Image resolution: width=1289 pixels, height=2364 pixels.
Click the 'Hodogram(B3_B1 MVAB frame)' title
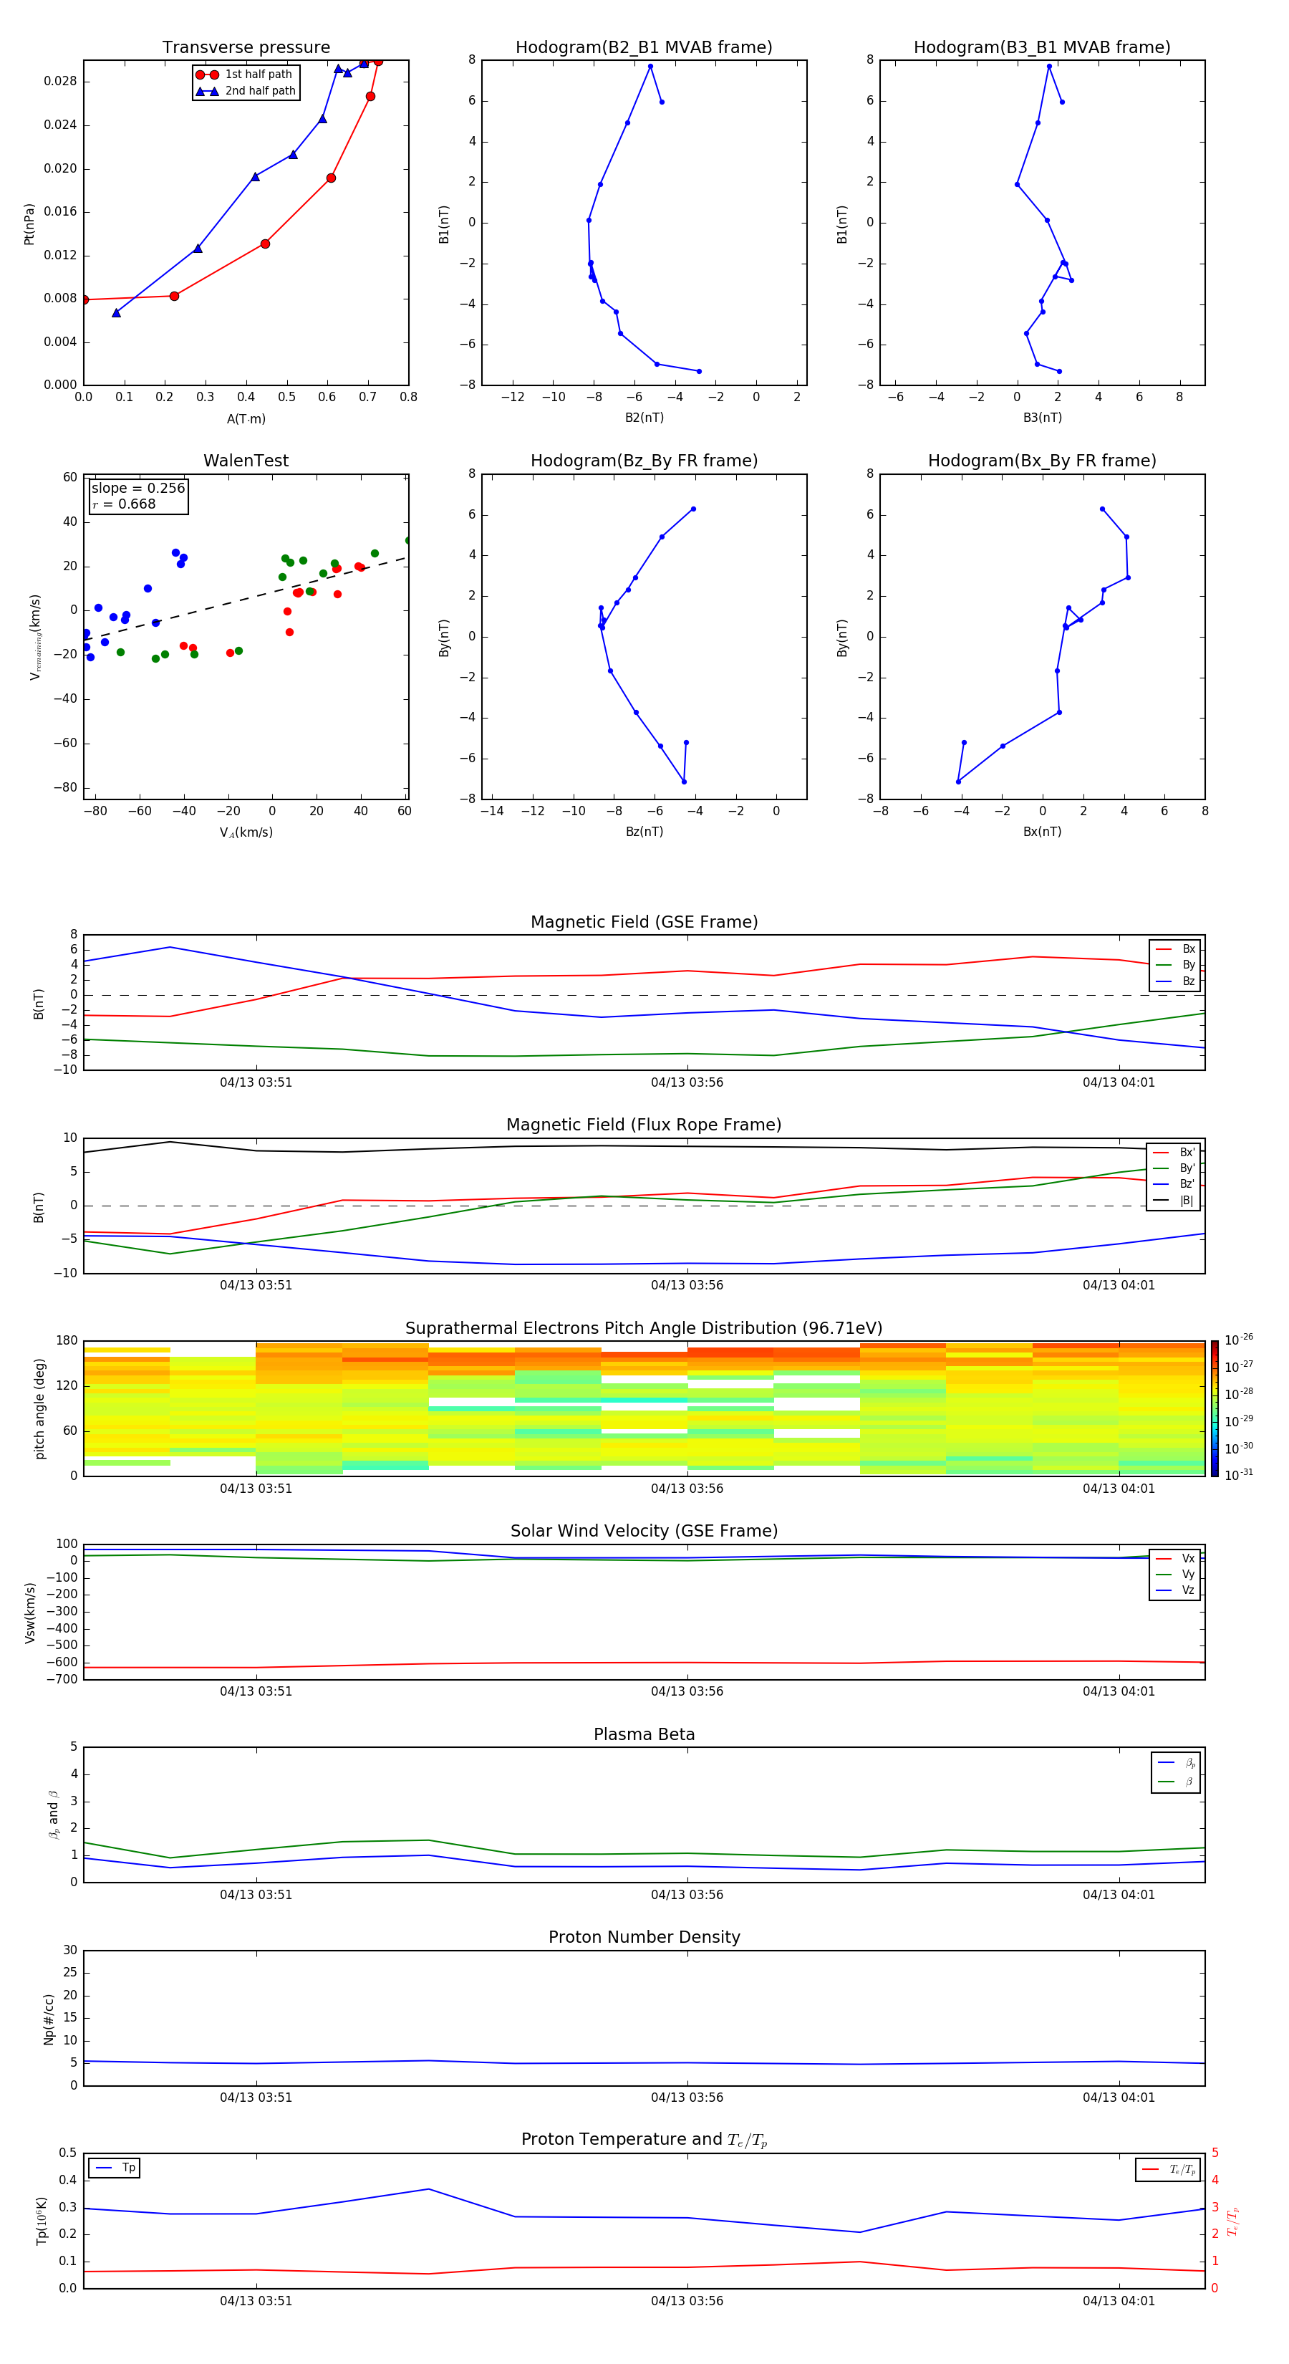tap(1042, 48)
